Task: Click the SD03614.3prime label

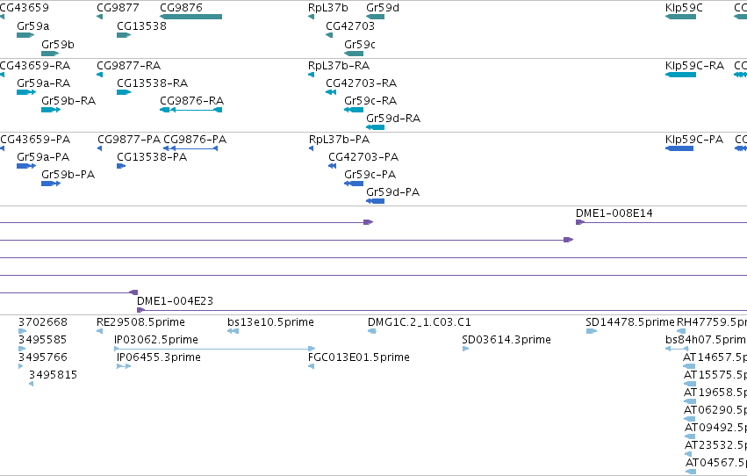Action: coord(506,340)
